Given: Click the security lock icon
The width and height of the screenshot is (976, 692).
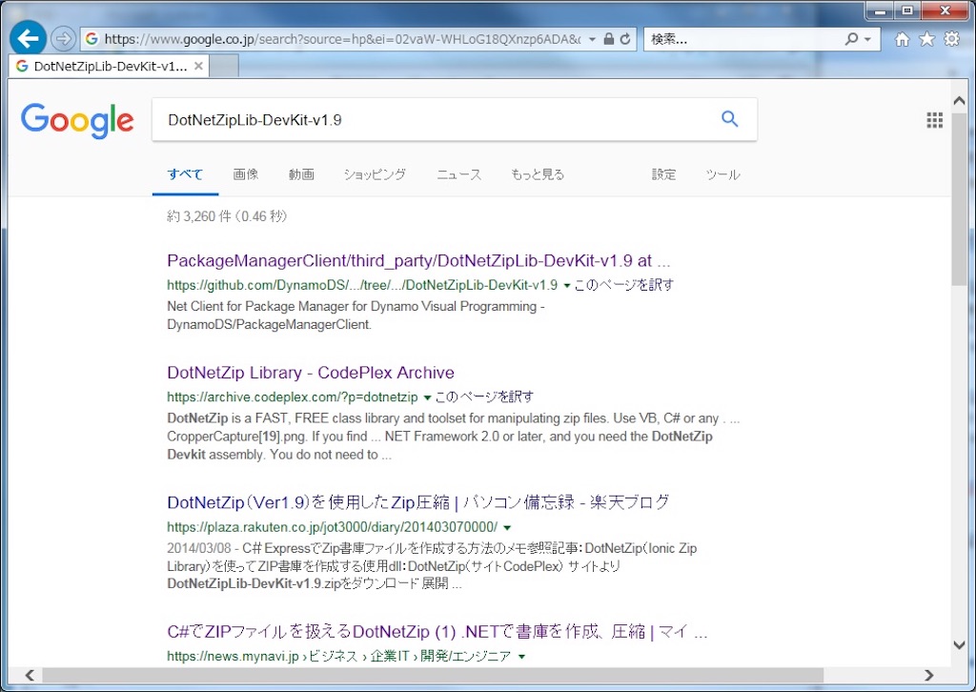Looking at the screenshot, I should coord(609,39).
